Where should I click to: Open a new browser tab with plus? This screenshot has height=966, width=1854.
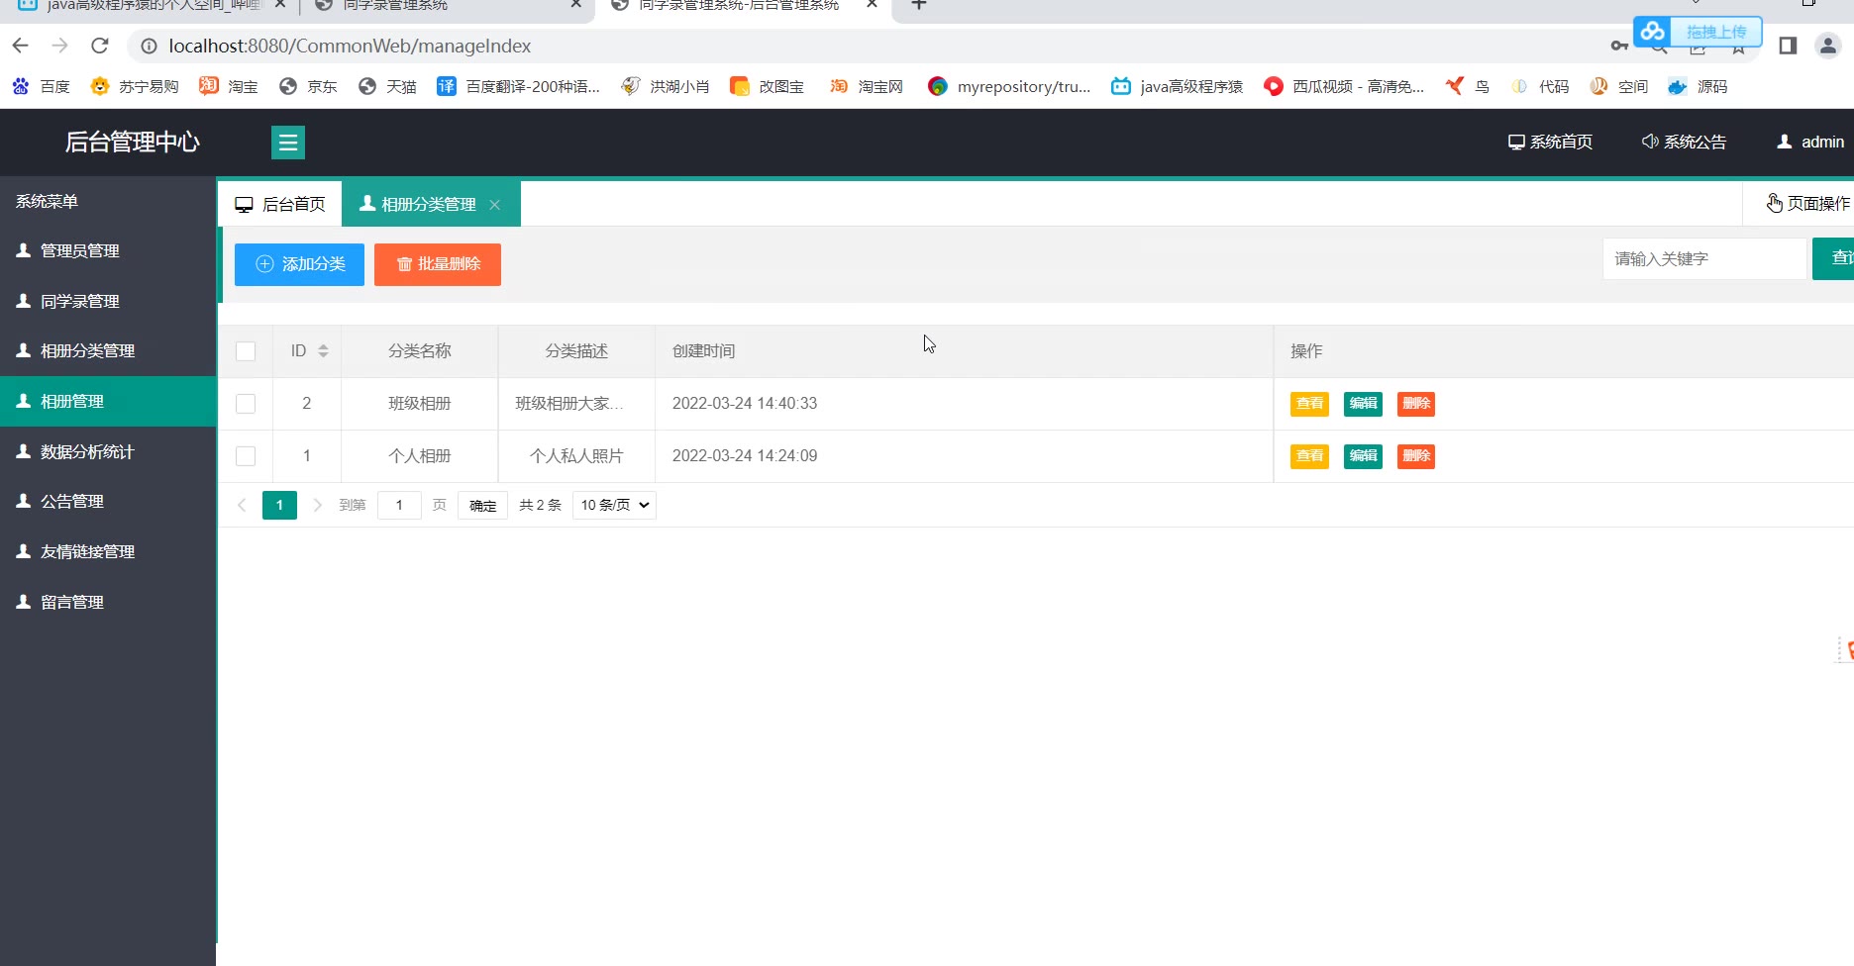919,5
